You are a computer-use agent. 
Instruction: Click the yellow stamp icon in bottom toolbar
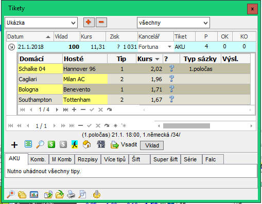[x=97, y=194]
